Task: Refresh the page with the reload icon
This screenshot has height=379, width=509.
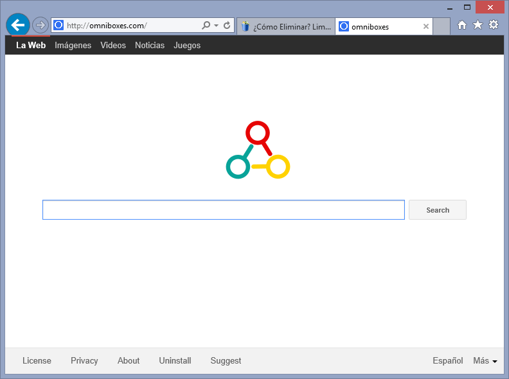Action: tap(227, 25)
